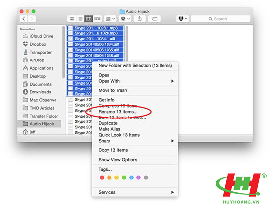Viewport: 270px width, 207px height.
Task: Select file Skype 201...6 1028.mp3
Action: (x=95, y=33)
